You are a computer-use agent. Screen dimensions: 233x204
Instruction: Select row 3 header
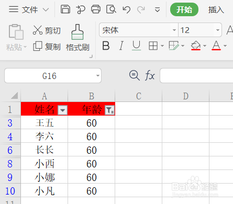tap(10, 123)
